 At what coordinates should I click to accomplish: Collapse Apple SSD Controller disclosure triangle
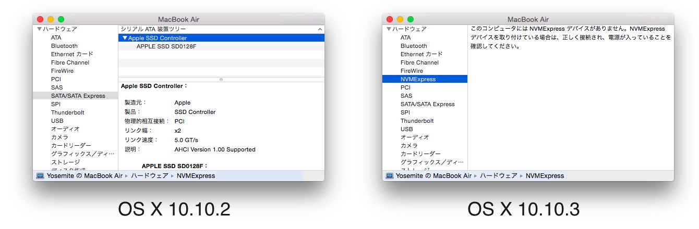tap(125, 38)
